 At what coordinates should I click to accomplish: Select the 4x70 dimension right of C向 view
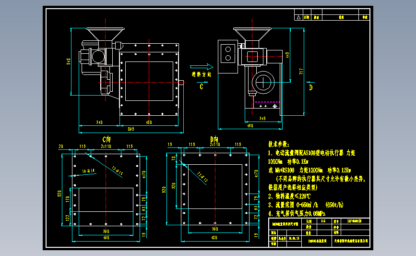pyautogui.click(x=144, y=174)
